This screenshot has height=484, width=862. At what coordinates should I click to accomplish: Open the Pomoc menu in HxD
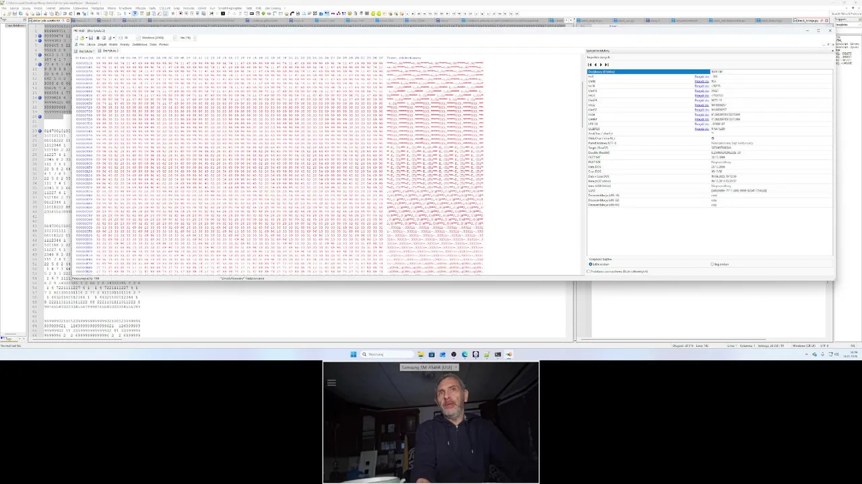coord(164,44)
